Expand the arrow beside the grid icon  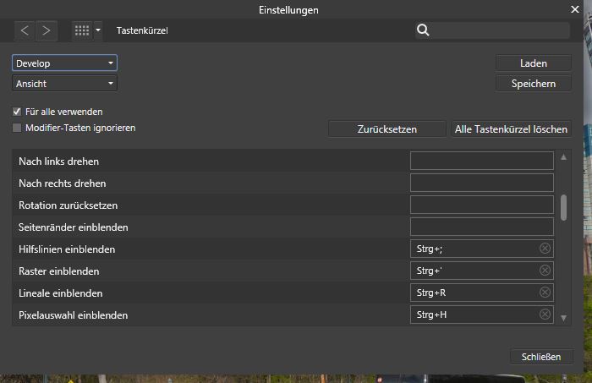point(98,30)
